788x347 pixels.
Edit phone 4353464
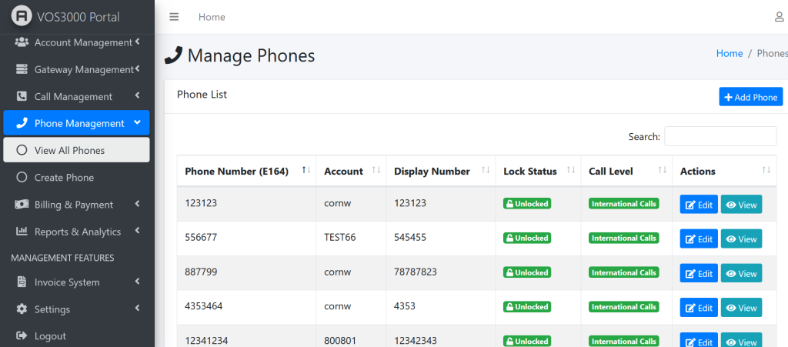[x=699, y=307]
